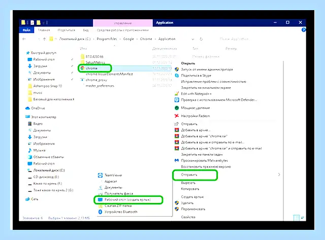Switch to the Главная ribbon tab
Image resolution: width=325 pixels, height=240 pixels.
(x=44, y=30)
